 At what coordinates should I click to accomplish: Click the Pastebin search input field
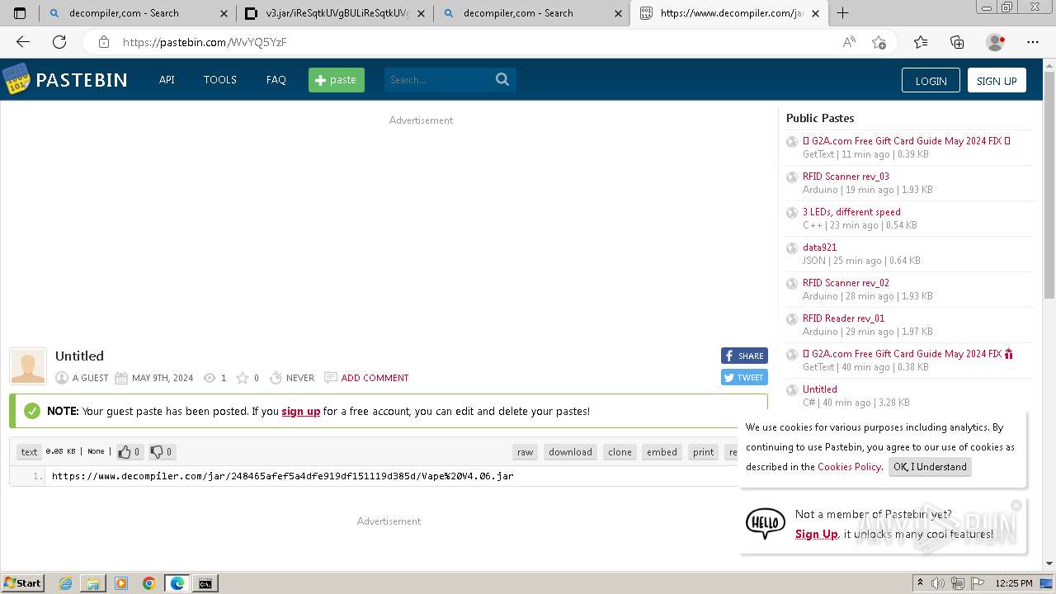click(x=437, y=80)
